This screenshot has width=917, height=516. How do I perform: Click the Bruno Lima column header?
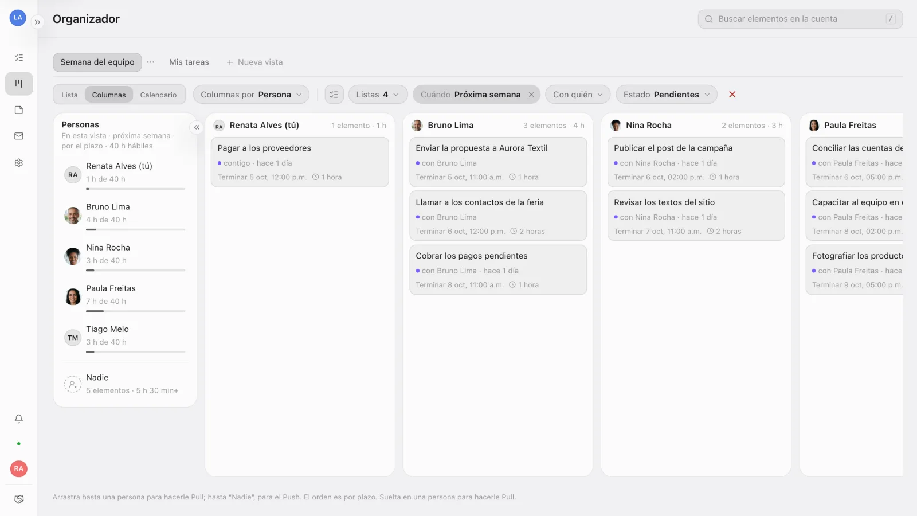pos(498,125)
